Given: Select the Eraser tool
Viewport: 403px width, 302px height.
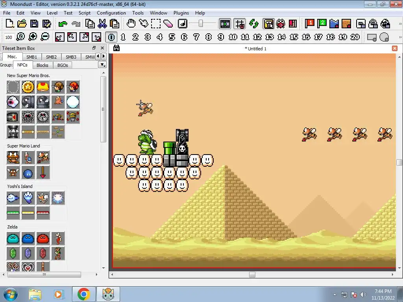Looking at the screenshot, I should coord(168,24).
